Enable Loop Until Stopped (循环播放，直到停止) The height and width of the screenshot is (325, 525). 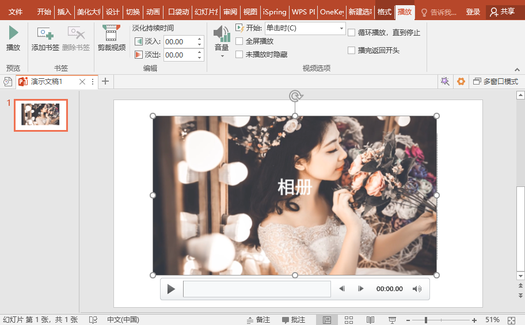pyautogui.click(x=351, y=32)
